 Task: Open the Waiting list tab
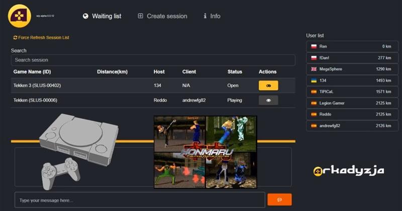pyautogui.click(x=102, y=16)
